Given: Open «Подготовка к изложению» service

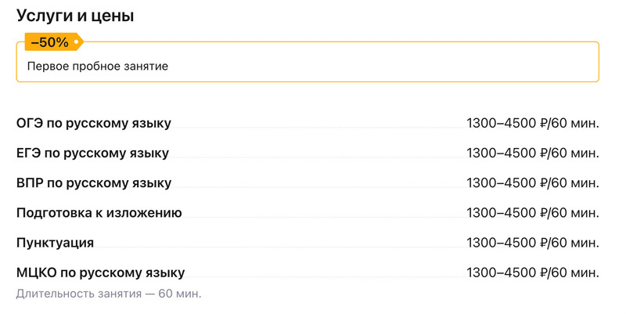Looking at the screenshot, I should tap(99, 213).
